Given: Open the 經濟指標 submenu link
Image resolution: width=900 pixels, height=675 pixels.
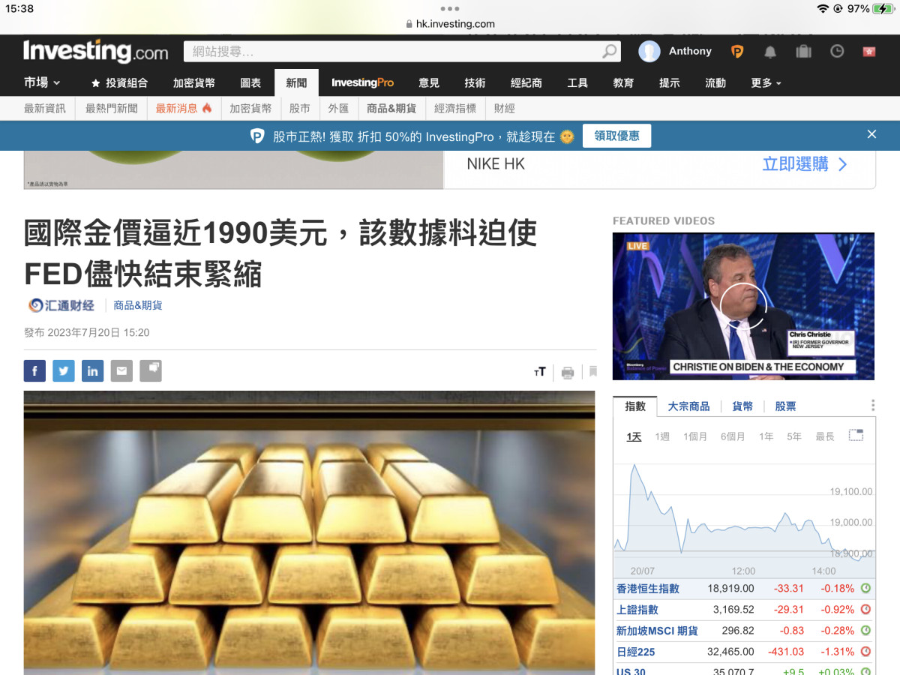Looking at the screenshot, I should click(x=455, y=109).
